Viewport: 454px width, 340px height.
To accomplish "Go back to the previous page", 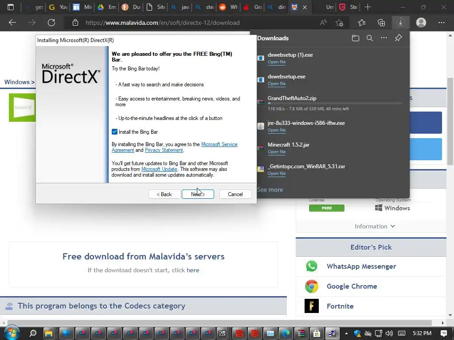I will coord(12,23).
